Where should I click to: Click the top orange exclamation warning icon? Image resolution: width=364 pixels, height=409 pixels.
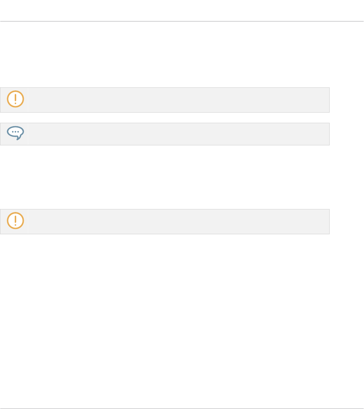point(15,99)
